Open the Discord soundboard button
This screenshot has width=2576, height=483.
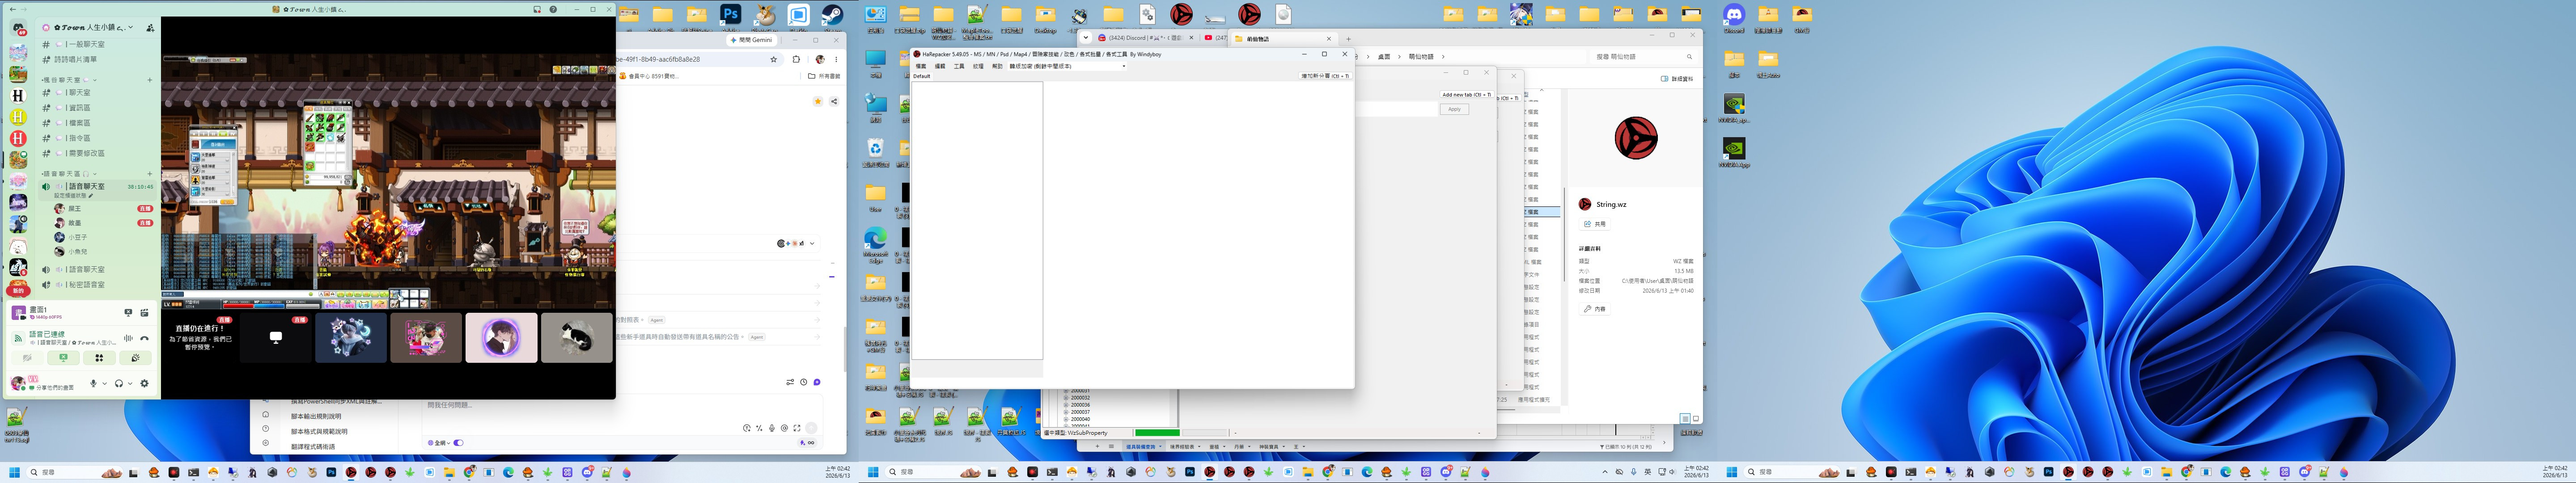tap(135, 357)
